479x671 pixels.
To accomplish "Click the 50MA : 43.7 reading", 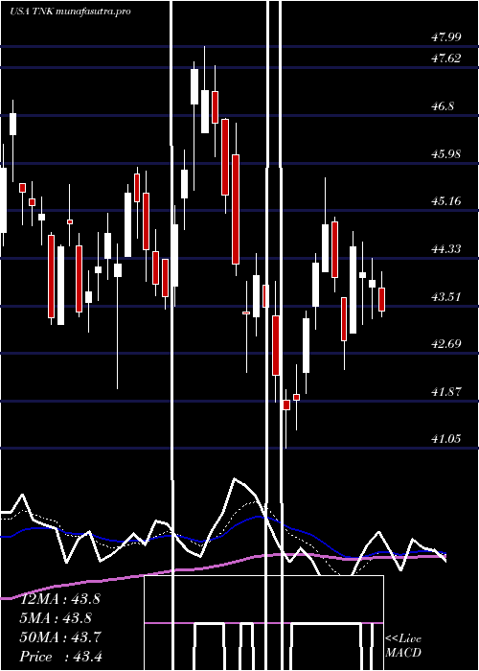I will click(60, 637).
